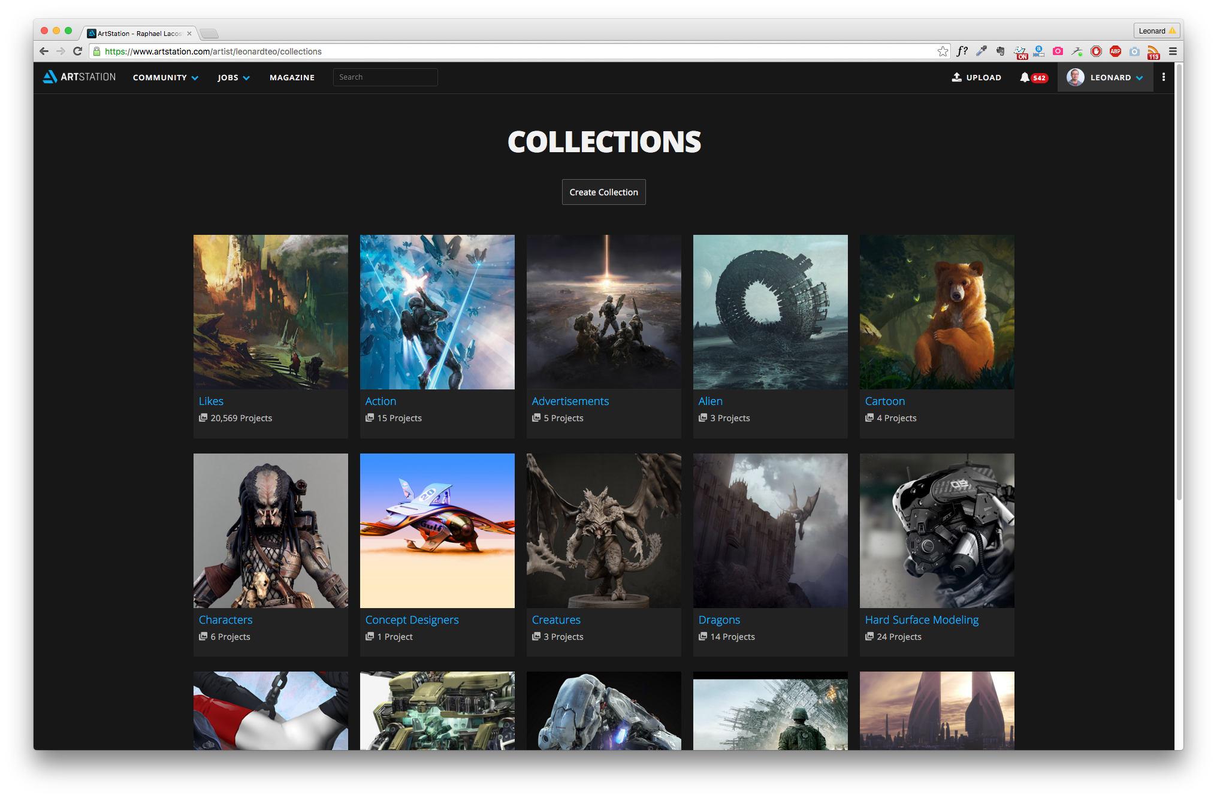
Task: Click the Adblock Plus ABP extension icon
Action: pyautogui.click(x=1115, y=52)
